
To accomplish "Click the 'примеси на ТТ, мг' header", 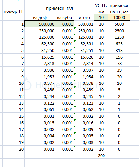I will tap(119, 8).
